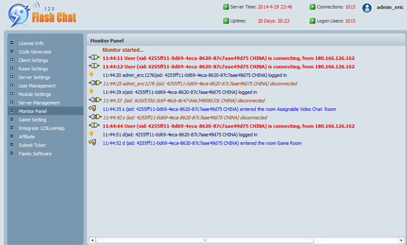
Task: Click the green icon beside Uptime
Action: (226, 21)
